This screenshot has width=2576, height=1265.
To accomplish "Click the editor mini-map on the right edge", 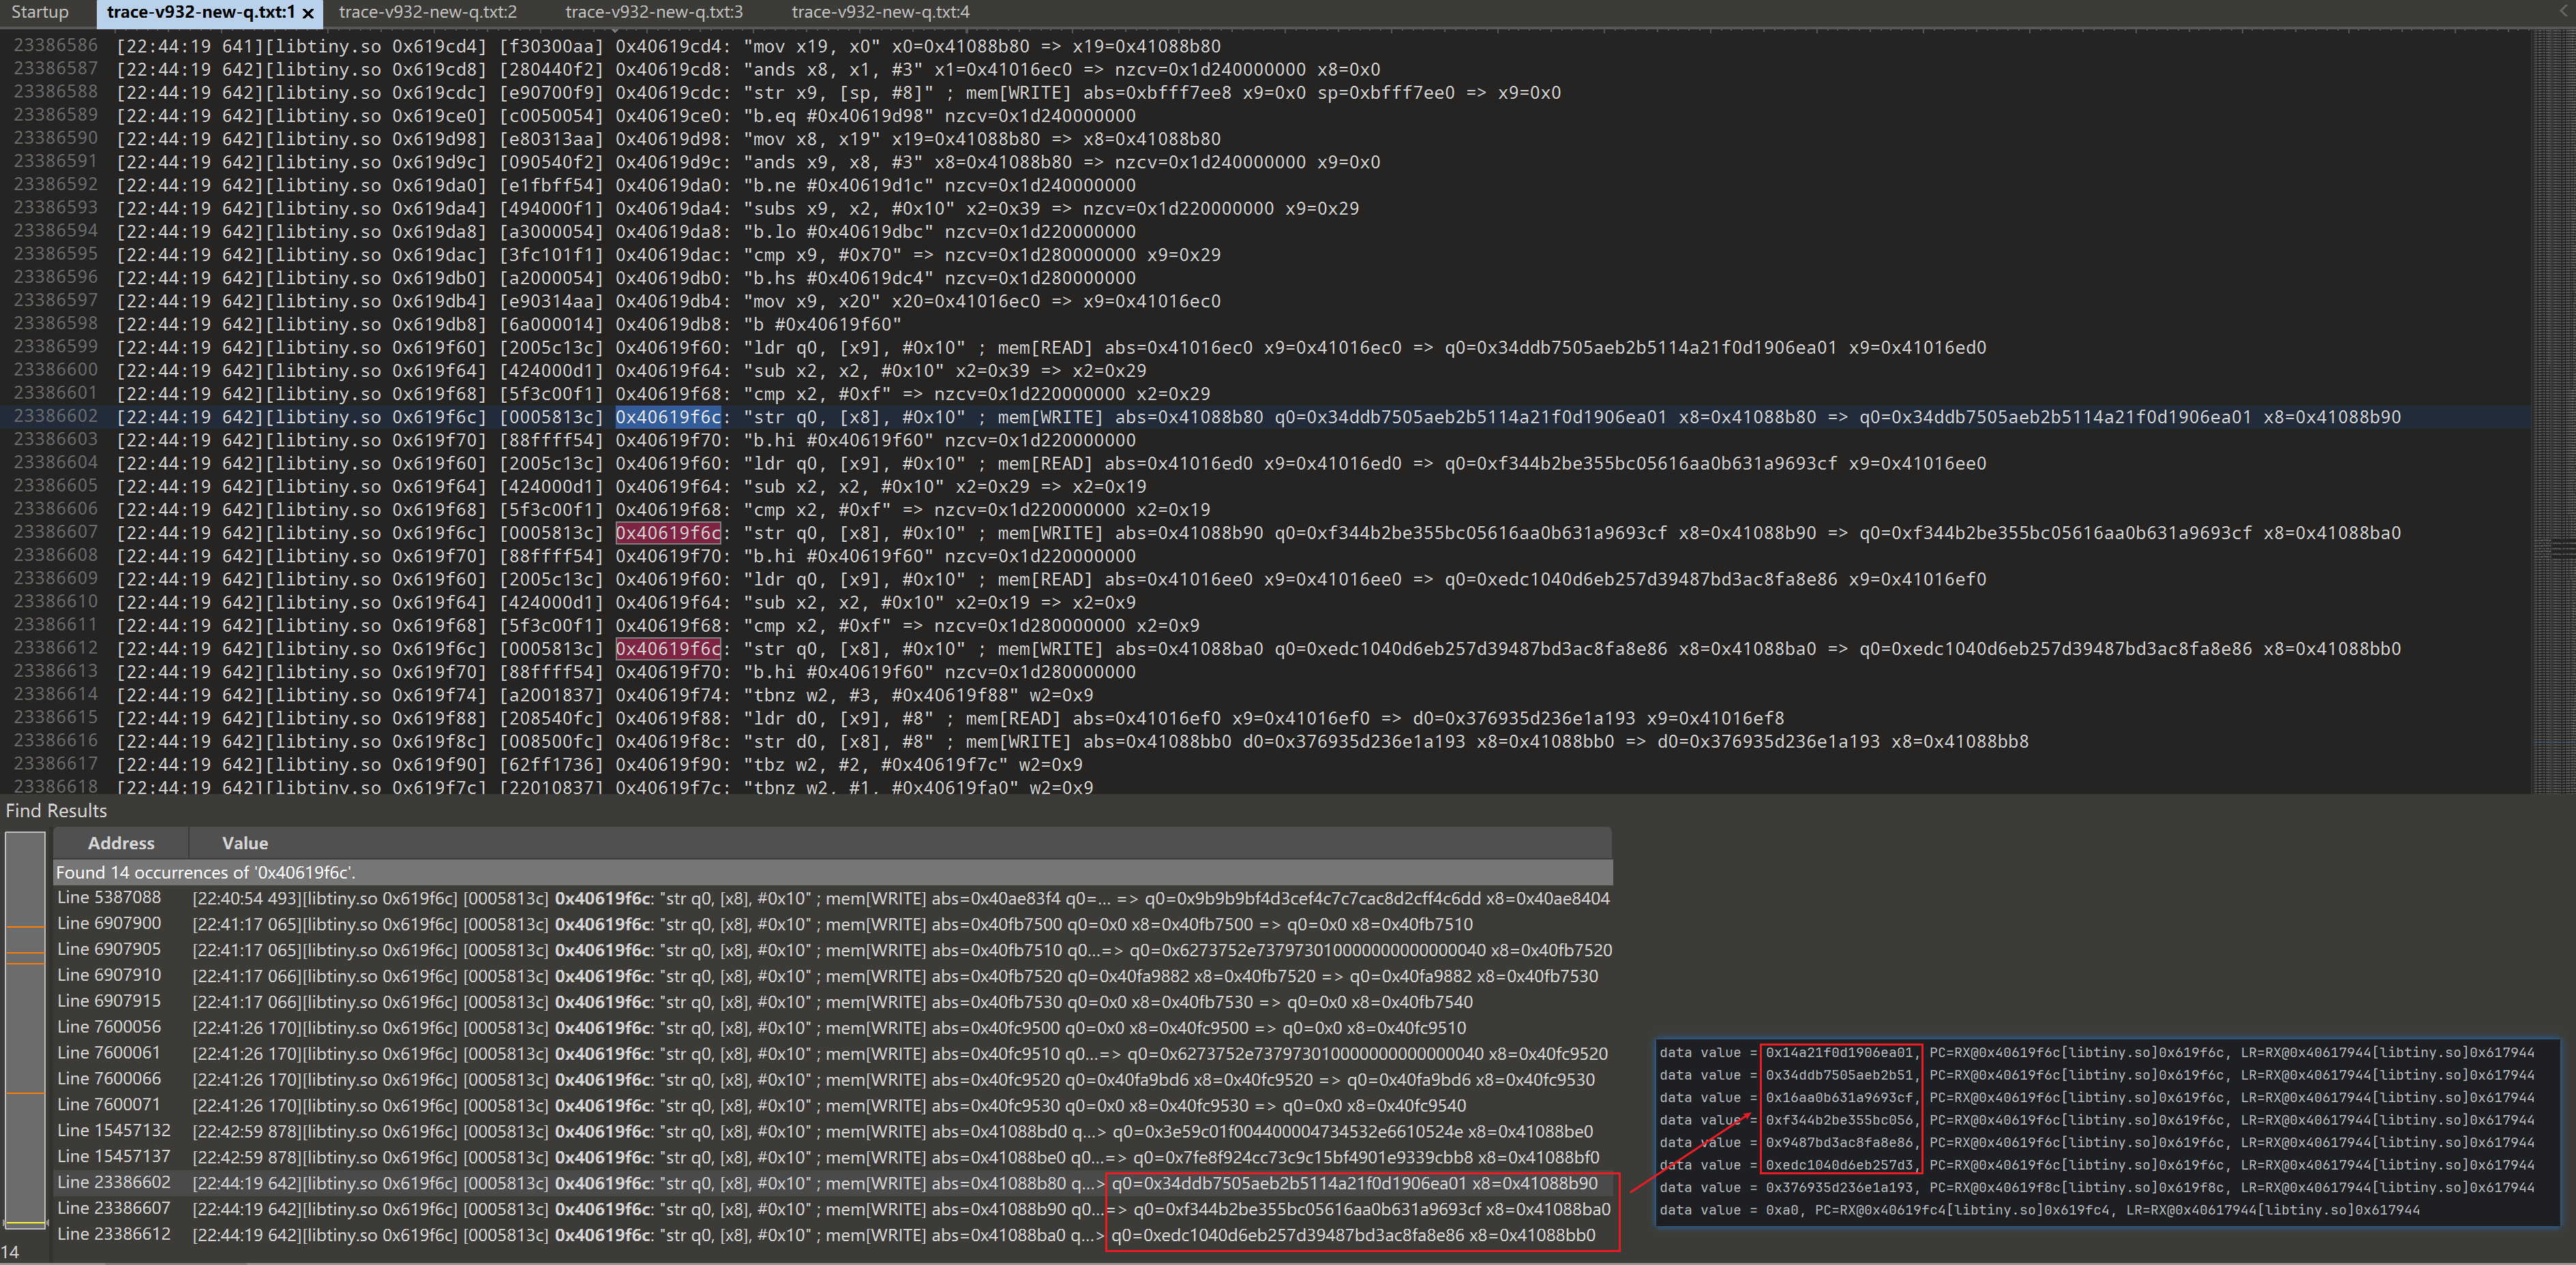I will pos(2554,410).
